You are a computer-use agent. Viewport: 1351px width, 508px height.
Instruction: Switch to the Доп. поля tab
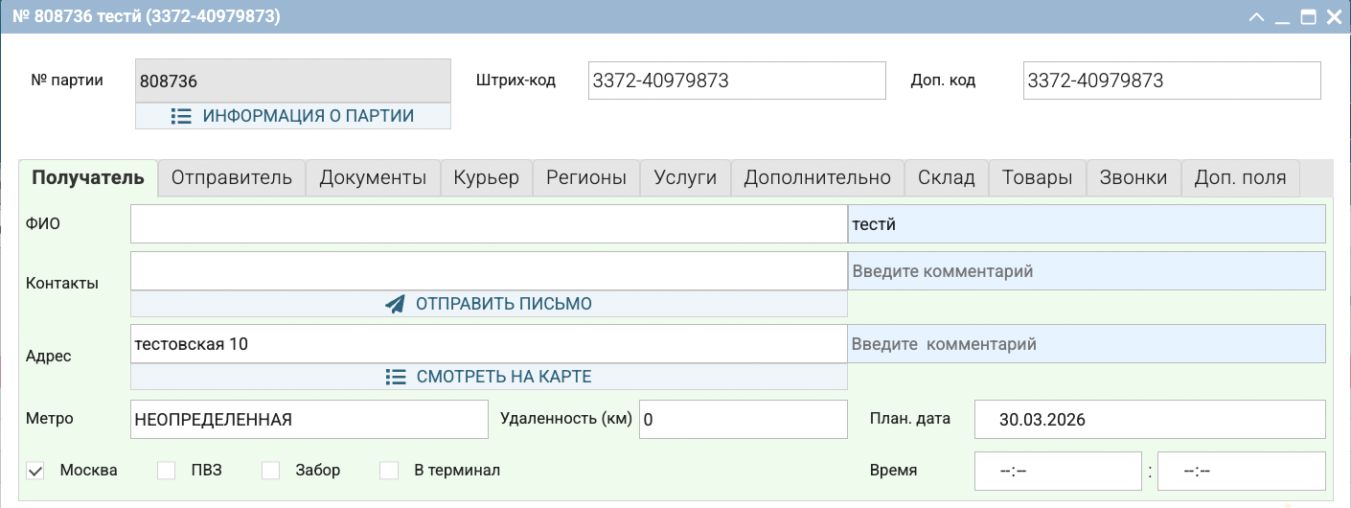[1241, 178]
